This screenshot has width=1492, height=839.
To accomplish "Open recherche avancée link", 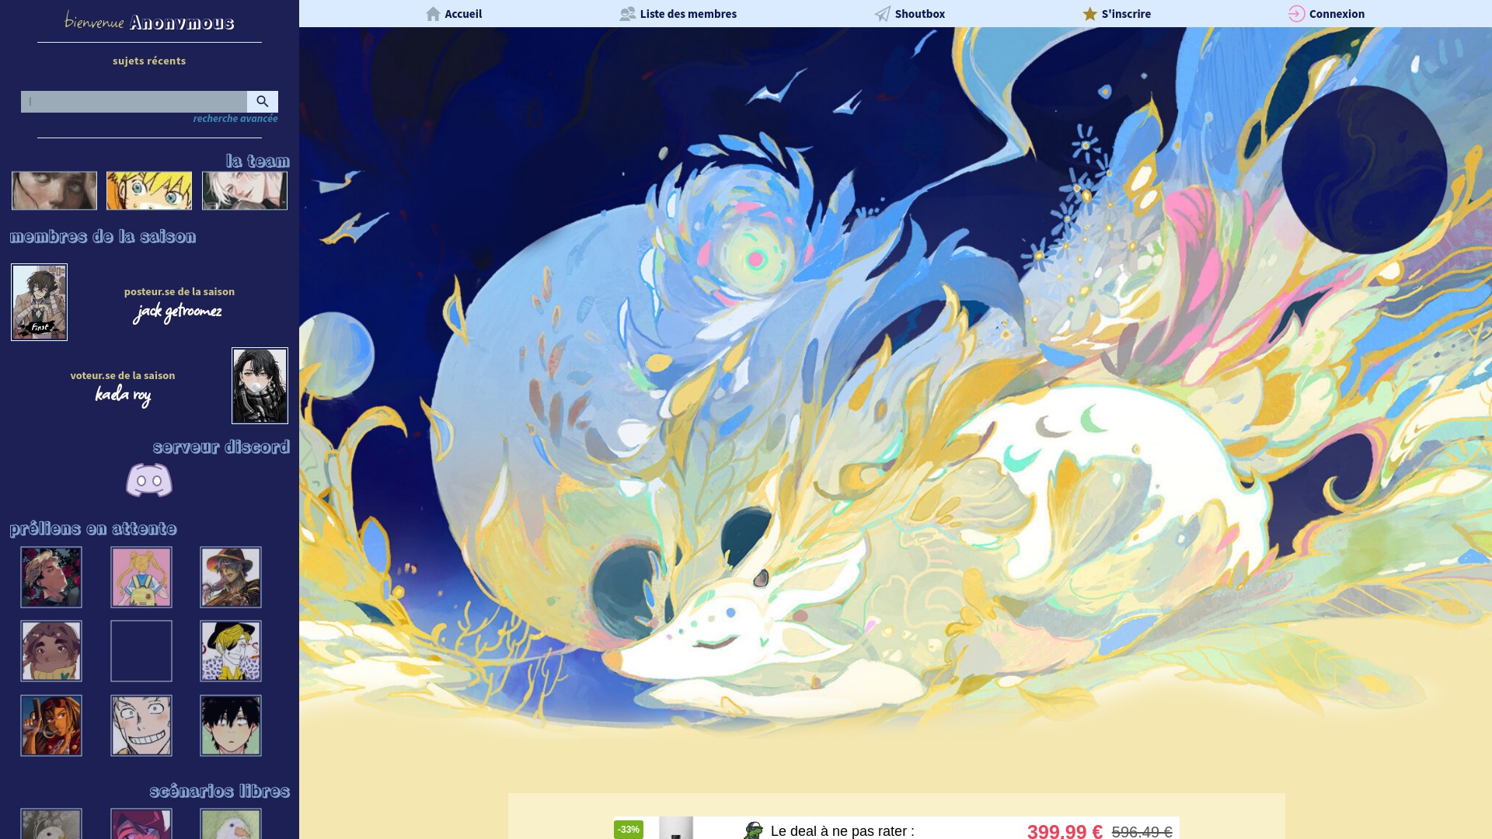I will [x=235, y=118].
